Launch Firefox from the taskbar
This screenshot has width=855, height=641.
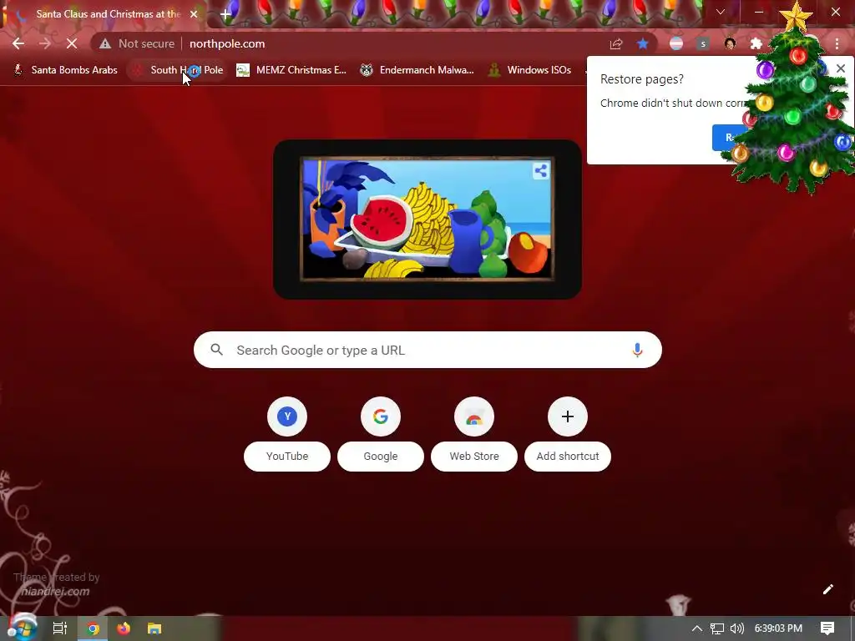124,628
